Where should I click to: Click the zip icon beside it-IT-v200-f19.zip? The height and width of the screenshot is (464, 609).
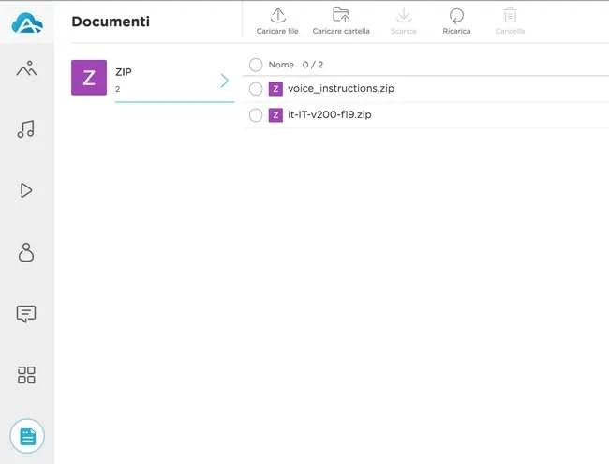tap(275, 115)
